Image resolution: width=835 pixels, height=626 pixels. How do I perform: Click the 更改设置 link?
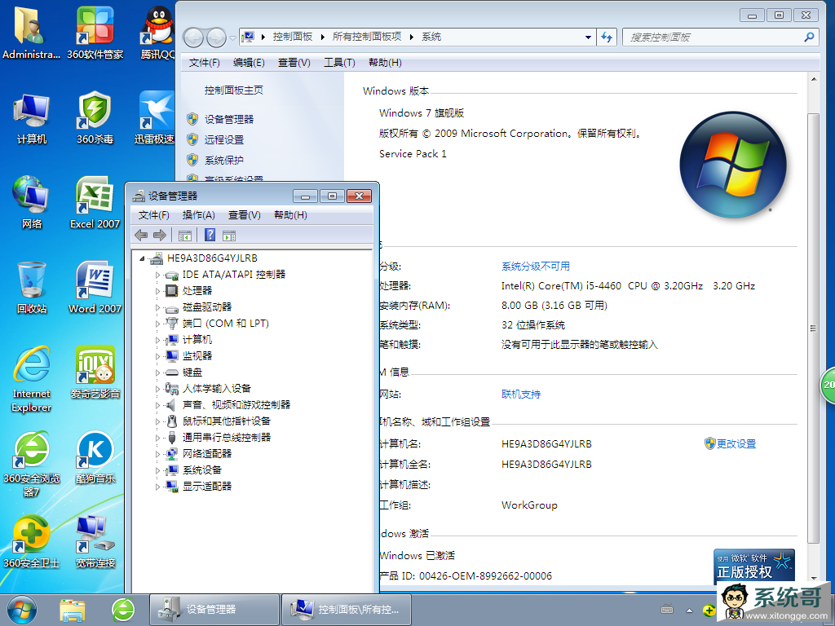(x=736, y=444)
